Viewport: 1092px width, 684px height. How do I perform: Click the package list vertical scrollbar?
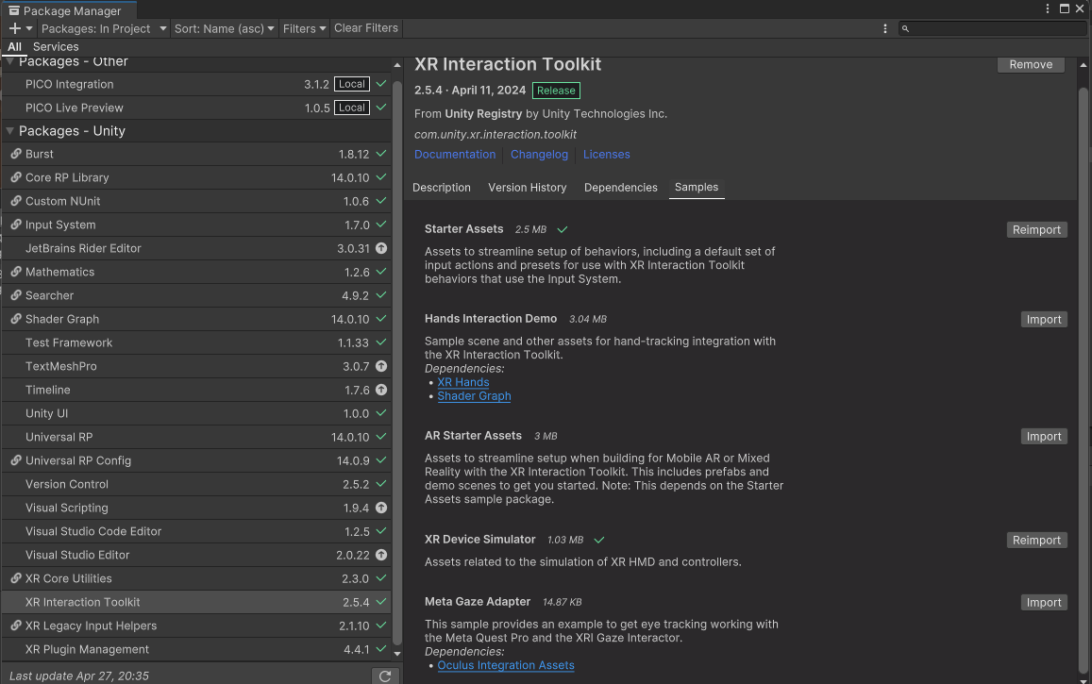tap(397, 362)
